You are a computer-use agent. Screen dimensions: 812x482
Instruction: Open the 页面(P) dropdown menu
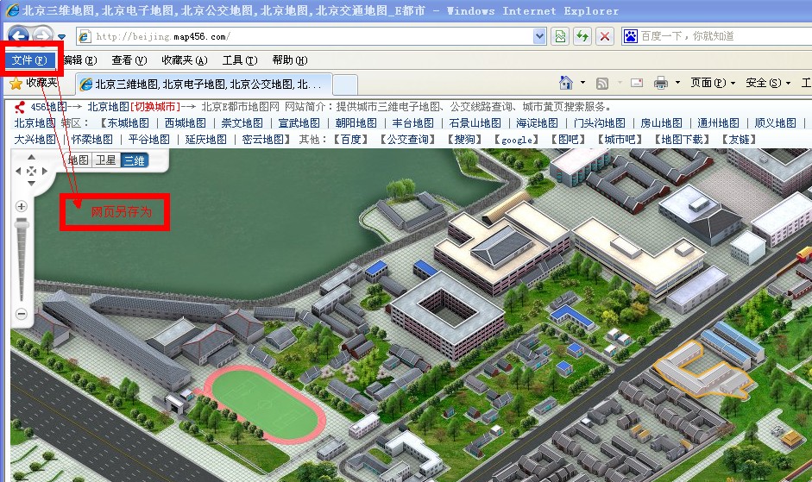pos(712,83)
